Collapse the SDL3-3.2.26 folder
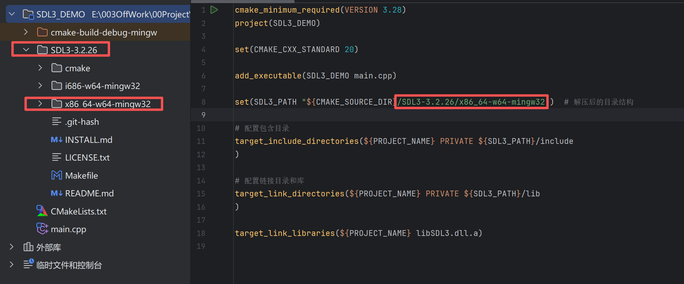Viewport: 684px width, 284px height. click(x=26, y=50)
